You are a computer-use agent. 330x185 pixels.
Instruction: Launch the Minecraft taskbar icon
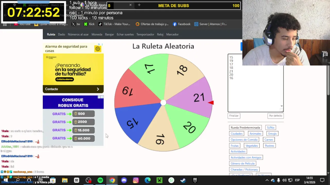(160, 180)
